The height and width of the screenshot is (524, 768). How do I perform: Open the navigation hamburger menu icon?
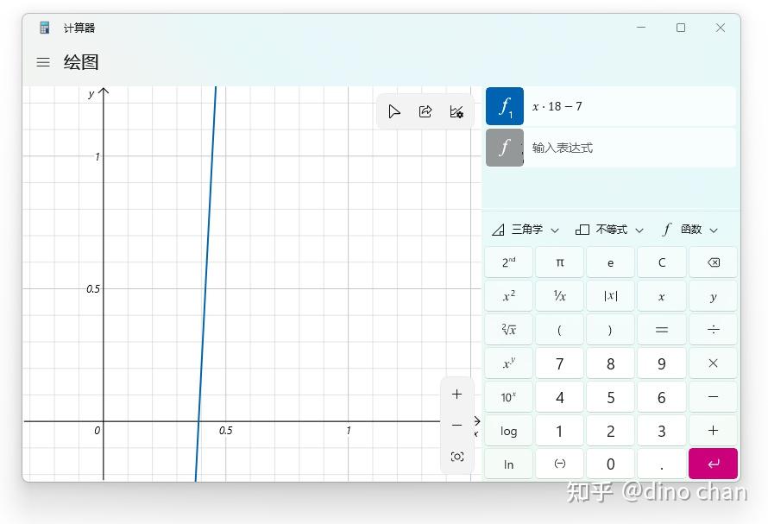tap(42, 62)
